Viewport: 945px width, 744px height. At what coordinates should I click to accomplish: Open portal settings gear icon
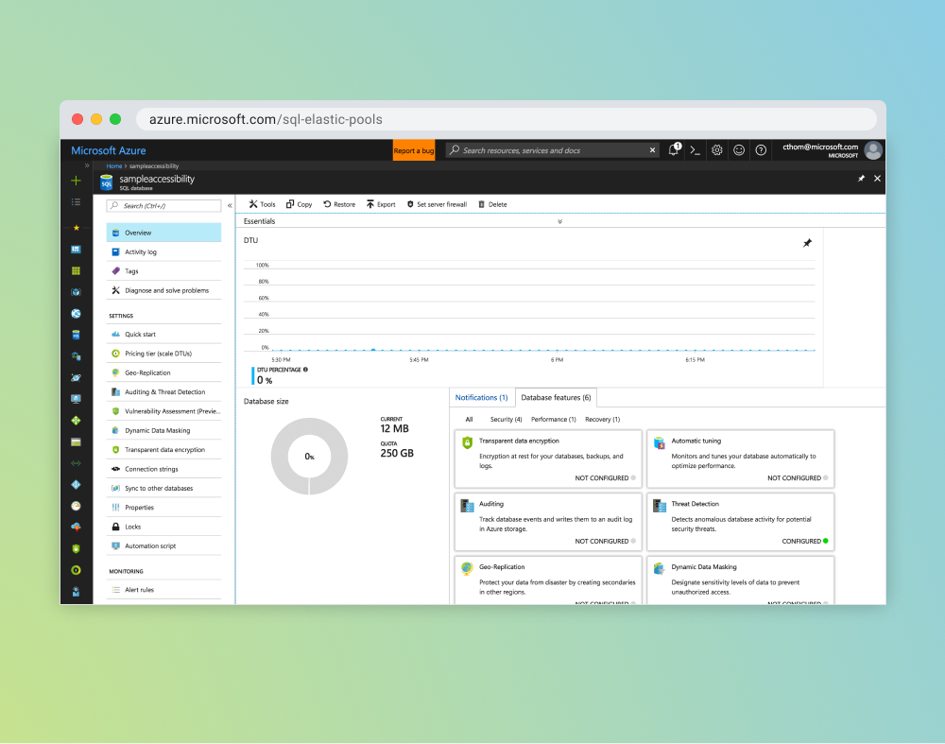click(x=717, y=150)
